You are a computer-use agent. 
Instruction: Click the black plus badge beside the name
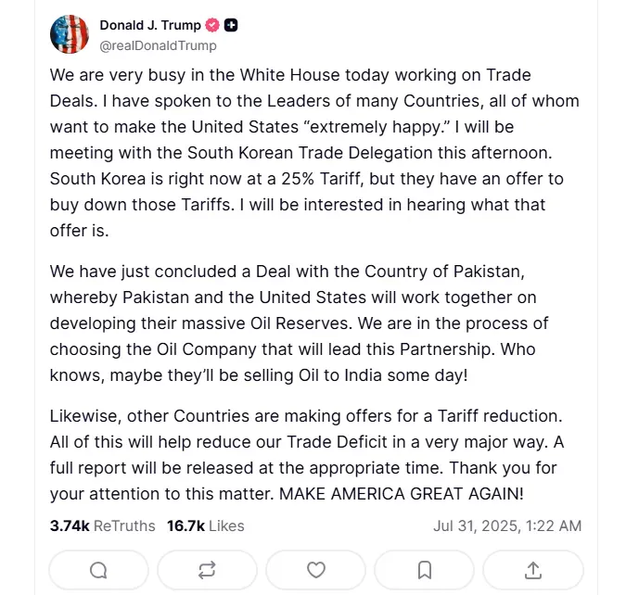tap(231, 26)
